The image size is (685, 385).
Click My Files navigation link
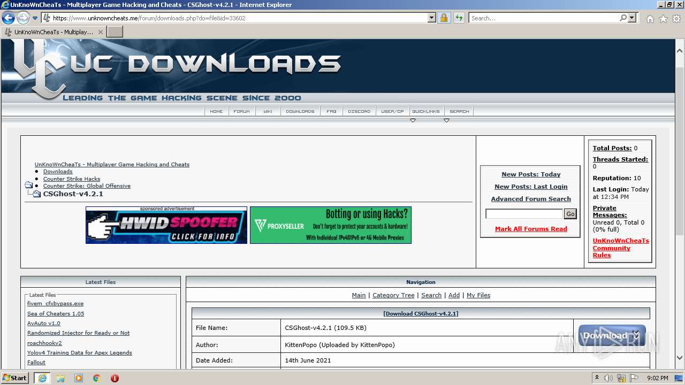[x=478, y=295]
